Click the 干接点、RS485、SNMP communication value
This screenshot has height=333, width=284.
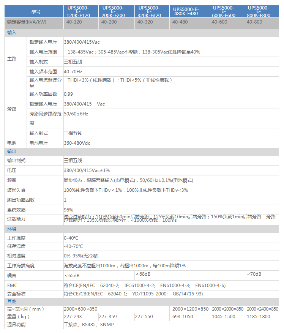pos(89,325)
